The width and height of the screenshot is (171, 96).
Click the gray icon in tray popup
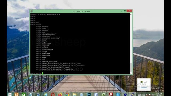pyautogui.click(x=145, y=82)
